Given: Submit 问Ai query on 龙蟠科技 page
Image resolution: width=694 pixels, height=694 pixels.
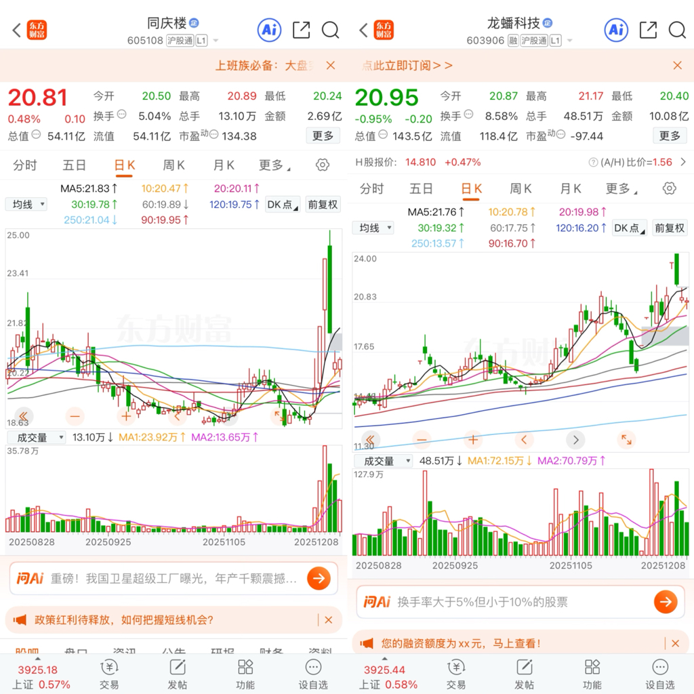Looking at the screenshot, I should [666, 602].
